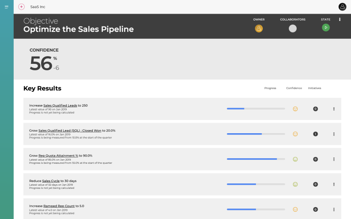
Task: Click the -6 confidence change value
Action: (56, 68)
